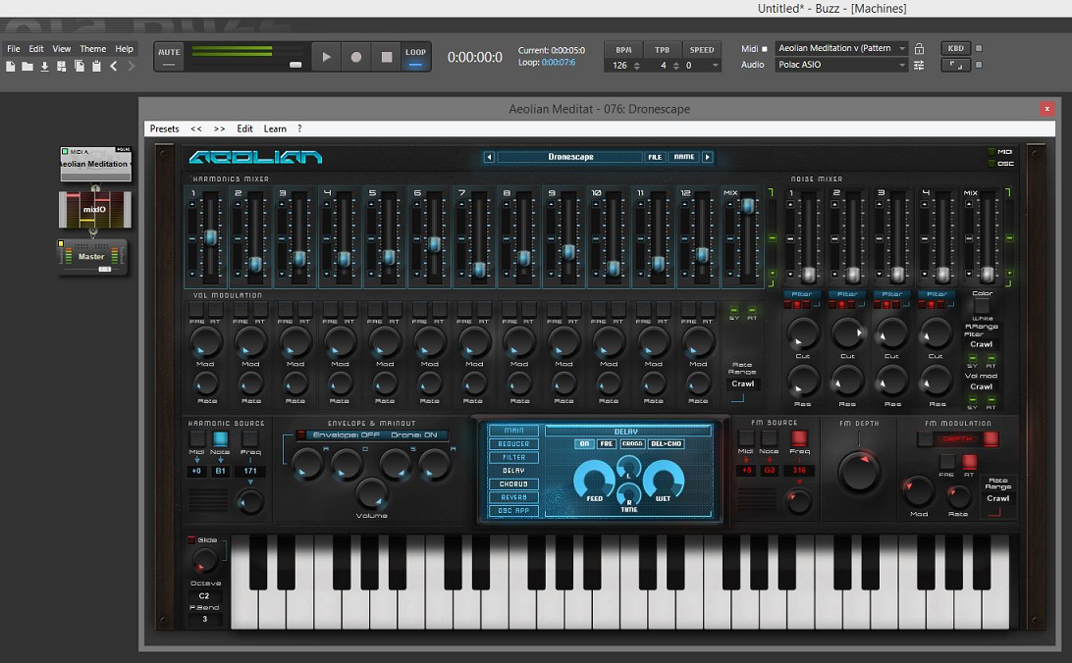Click the NAME button next to Dronescape

(683, 157)
